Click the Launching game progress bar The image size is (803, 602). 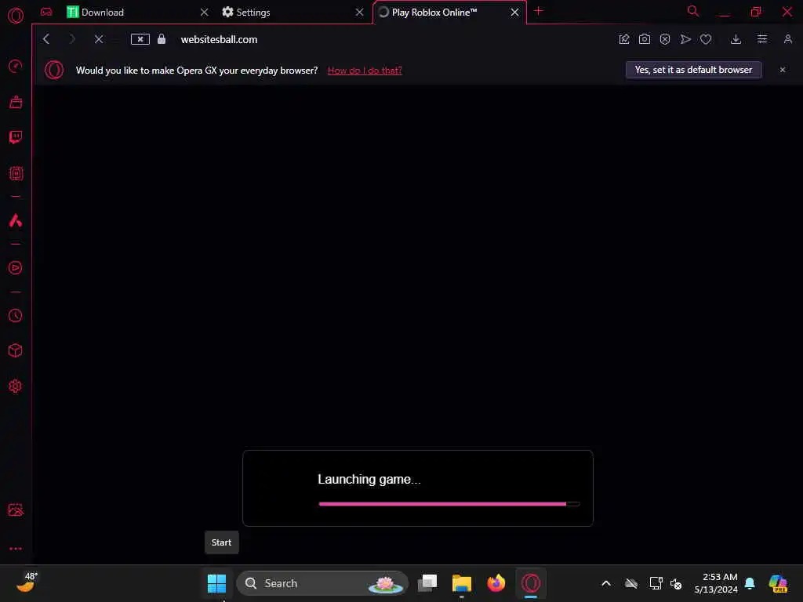pos(449,504)
